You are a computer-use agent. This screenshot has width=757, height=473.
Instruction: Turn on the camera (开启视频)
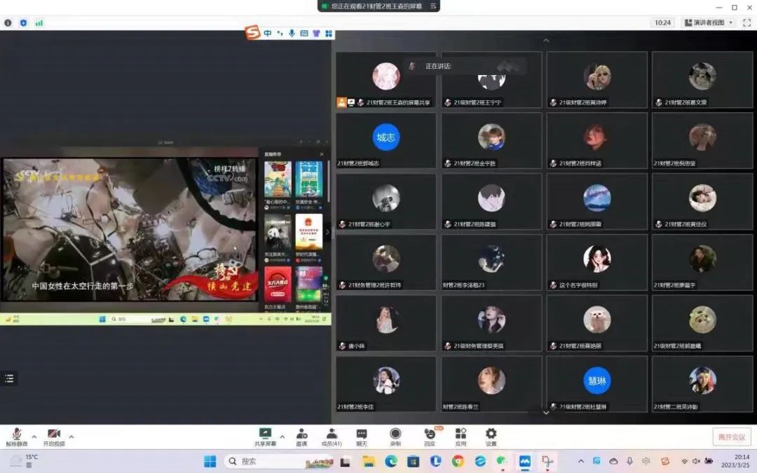(54, 437)
